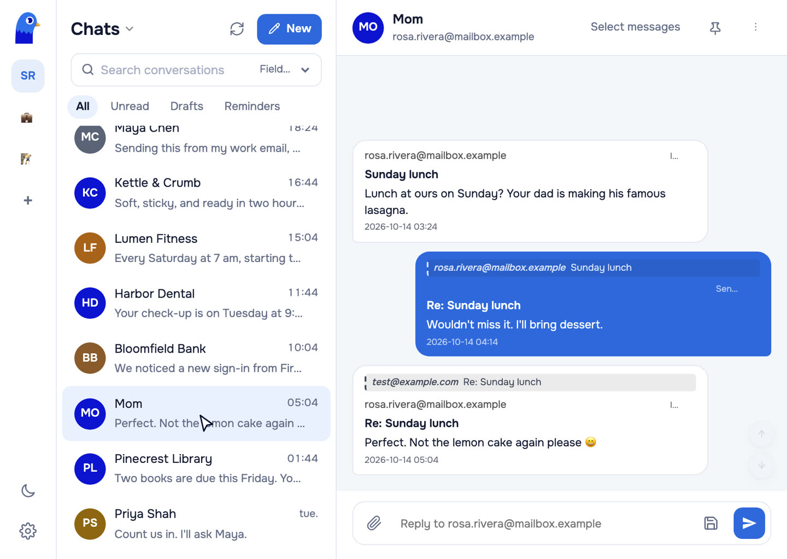Open the third account icon in sidebar
This screenshot has width=787, height=559.
pyautogui.click(x=26, y=159)
